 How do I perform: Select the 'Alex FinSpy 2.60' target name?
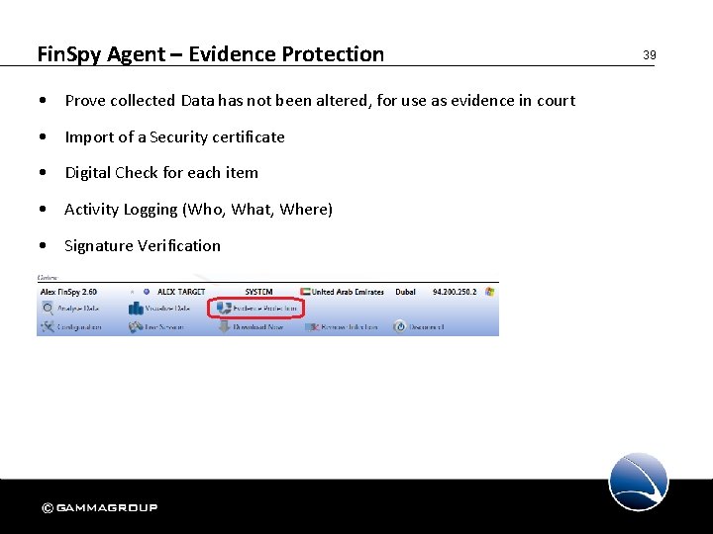coord(68,292)
